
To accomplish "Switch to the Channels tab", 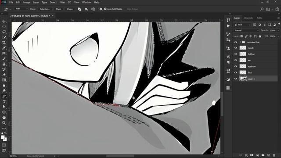I will click(x=249, y=18).
